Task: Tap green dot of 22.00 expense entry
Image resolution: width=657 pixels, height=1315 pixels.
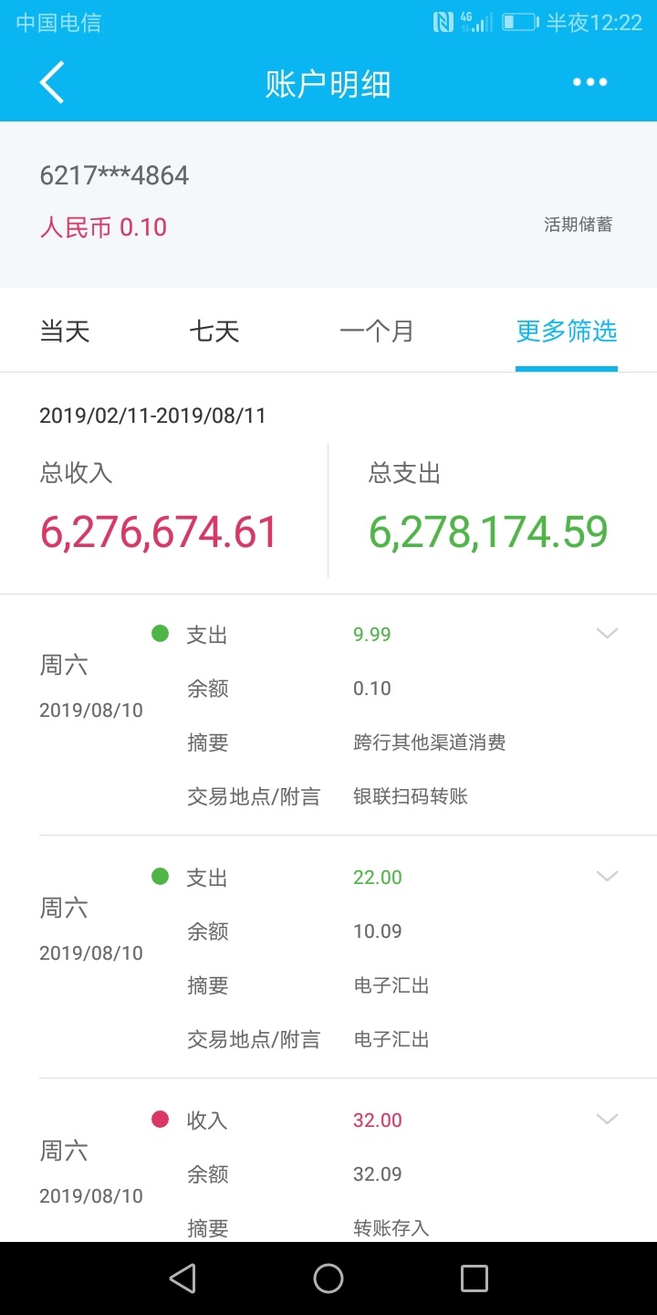Action: coord(160,876)
